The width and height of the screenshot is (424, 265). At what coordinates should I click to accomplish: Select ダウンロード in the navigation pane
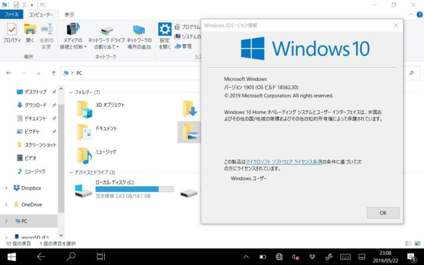[35, 105]
